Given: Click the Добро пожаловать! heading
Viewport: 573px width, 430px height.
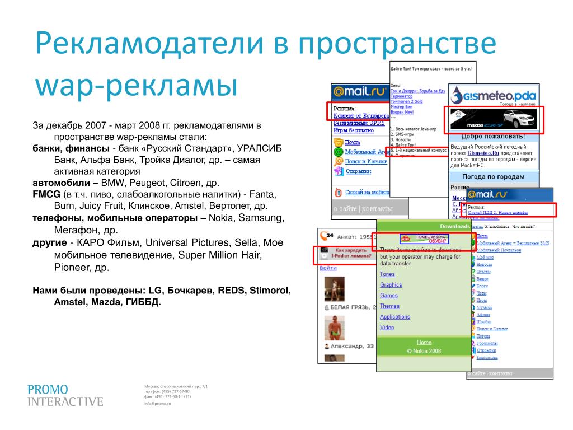Looking at the screenshot, I should (493, 137).
